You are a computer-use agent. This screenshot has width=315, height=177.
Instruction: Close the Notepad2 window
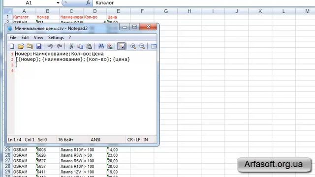(148, 27)
